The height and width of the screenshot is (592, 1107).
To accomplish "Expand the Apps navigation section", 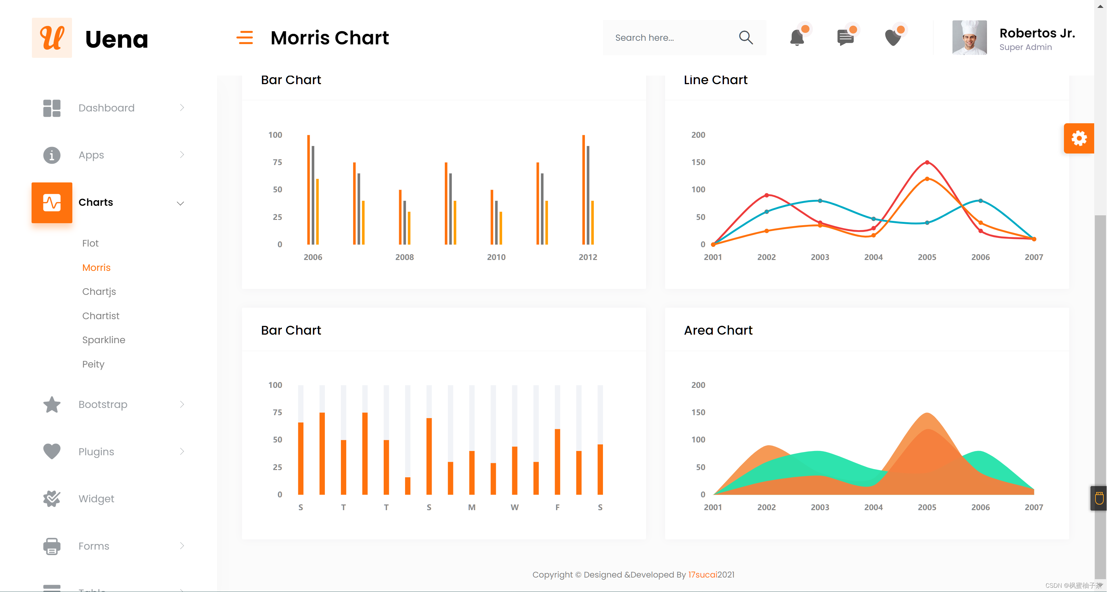I will (x=113, y=155).
